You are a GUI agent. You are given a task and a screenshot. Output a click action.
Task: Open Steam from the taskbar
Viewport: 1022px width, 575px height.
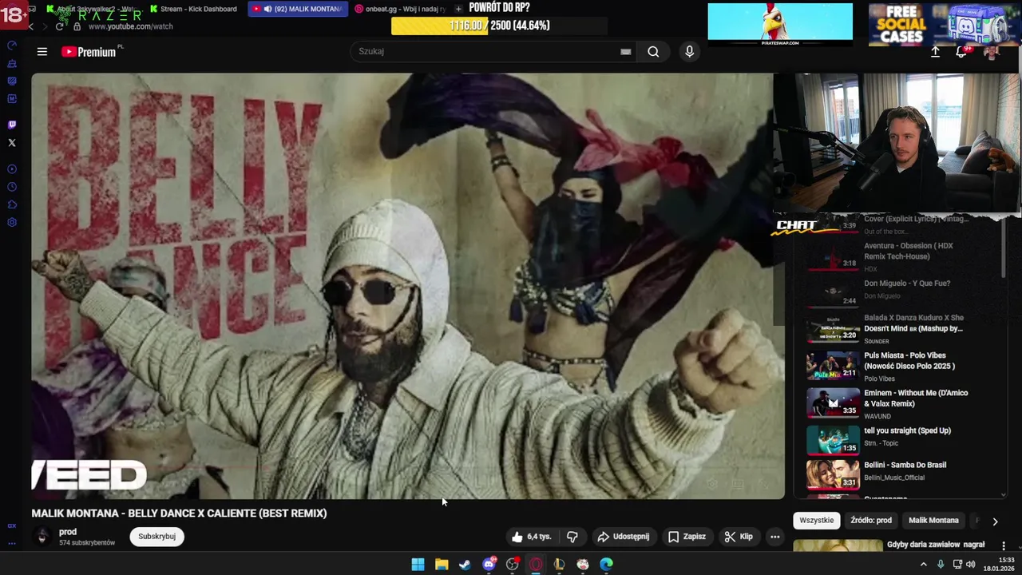(465, 565)
